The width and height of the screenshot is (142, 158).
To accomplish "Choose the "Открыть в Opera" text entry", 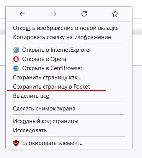I will [44, 59].
